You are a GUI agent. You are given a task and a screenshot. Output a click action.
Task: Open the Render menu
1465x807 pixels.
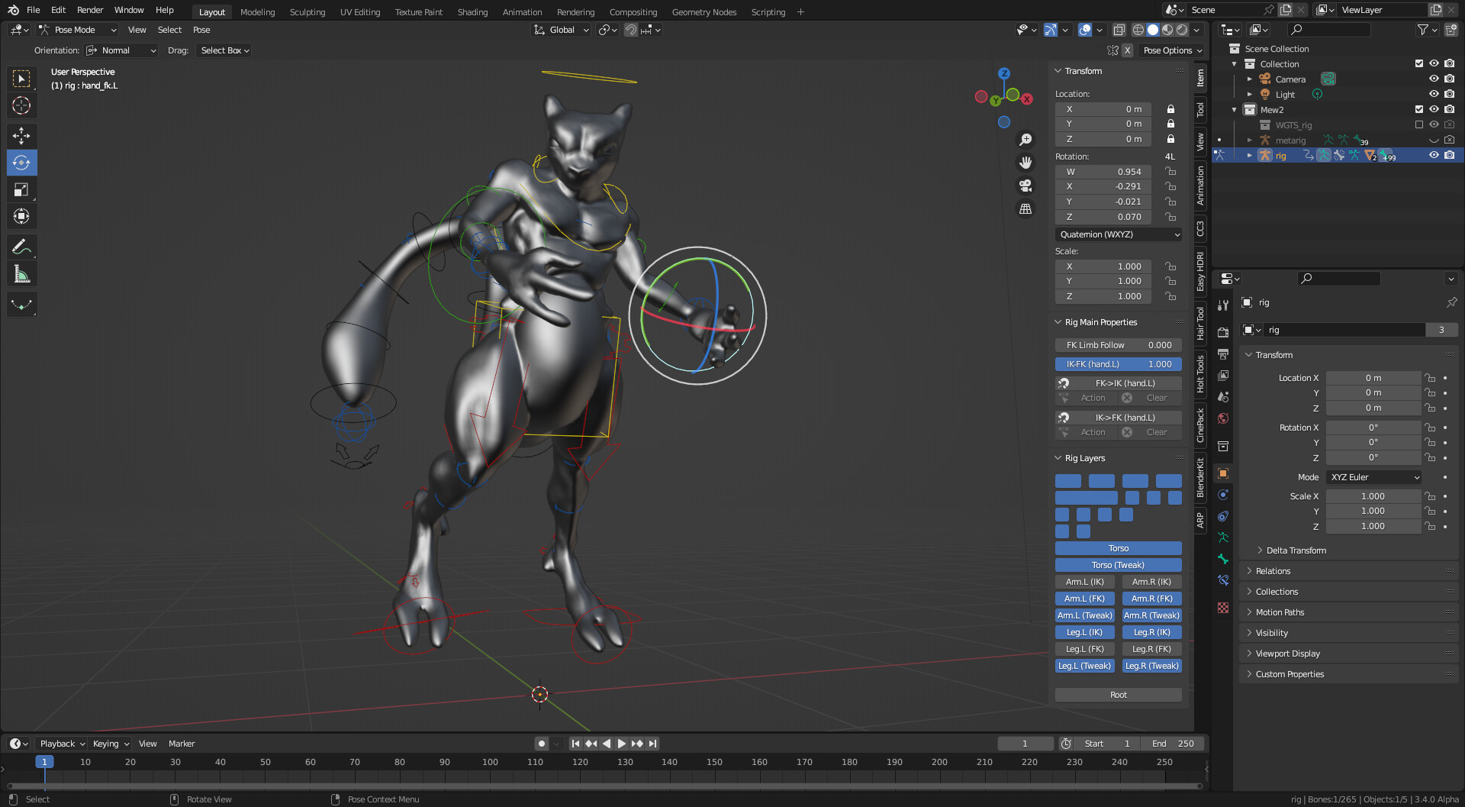(x=90, y=10)
